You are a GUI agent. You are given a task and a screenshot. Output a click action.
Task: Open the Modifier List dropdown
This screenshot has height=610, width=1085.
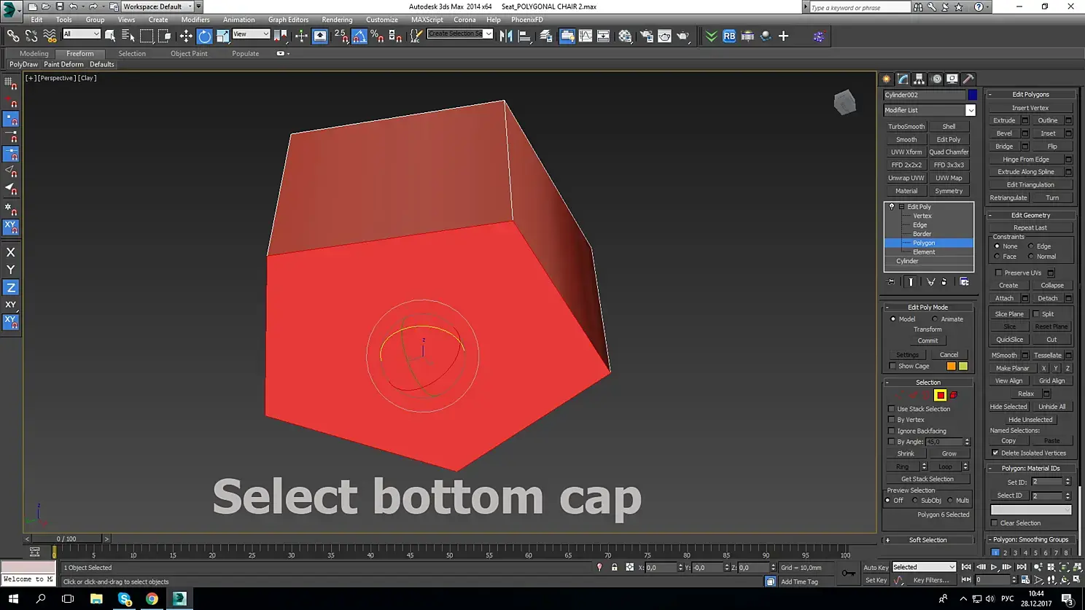[x=970, y=110]
